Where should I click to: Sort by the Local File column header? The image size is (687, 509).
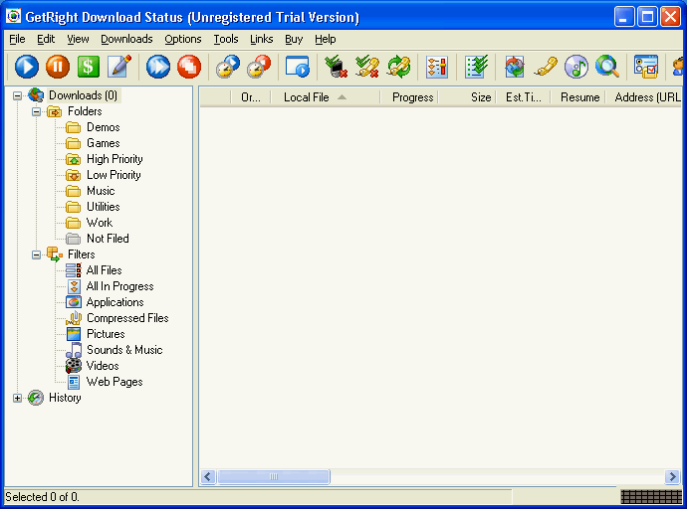coord(326,97)
